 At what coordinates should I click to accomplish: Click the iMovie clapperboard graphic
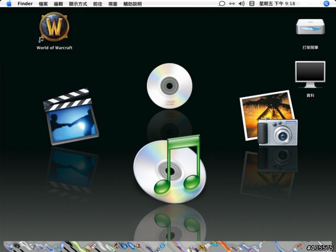tap(70, 117)
